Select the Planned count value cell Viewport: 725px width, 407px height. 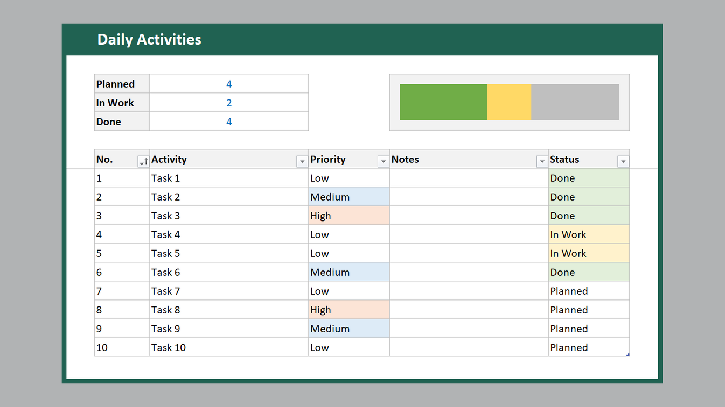[x=229, y=84]
